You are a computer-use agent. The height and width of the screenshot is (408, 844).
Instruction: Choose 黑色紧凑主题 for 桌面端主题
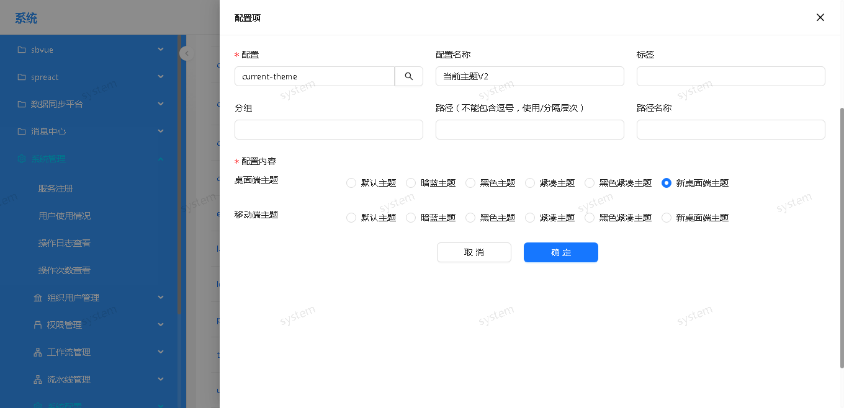pyautogui.click(x=590, y=183)
